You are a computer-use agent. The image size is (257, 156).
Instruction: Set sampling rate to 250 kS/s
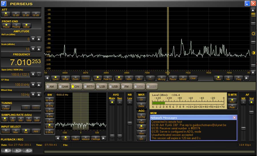tap(13, 119)
